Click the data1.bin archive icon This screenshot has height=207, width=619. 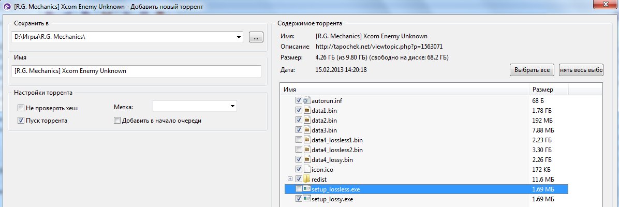tap(307, 110)
